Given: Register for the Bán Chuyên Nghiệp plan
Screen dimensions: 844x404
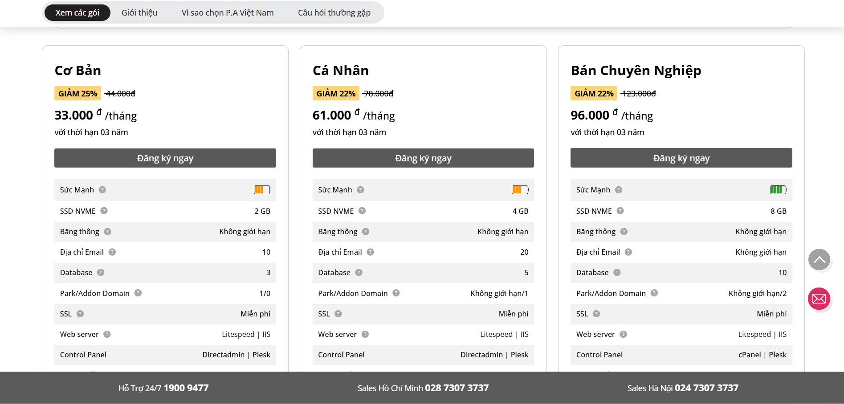Looking at the screenshot, I should pos(681,158).
